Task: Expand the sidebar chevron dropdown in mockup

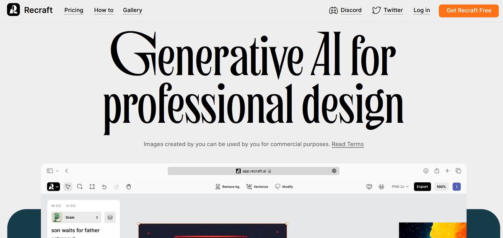Action: click(x=57, y=171)
